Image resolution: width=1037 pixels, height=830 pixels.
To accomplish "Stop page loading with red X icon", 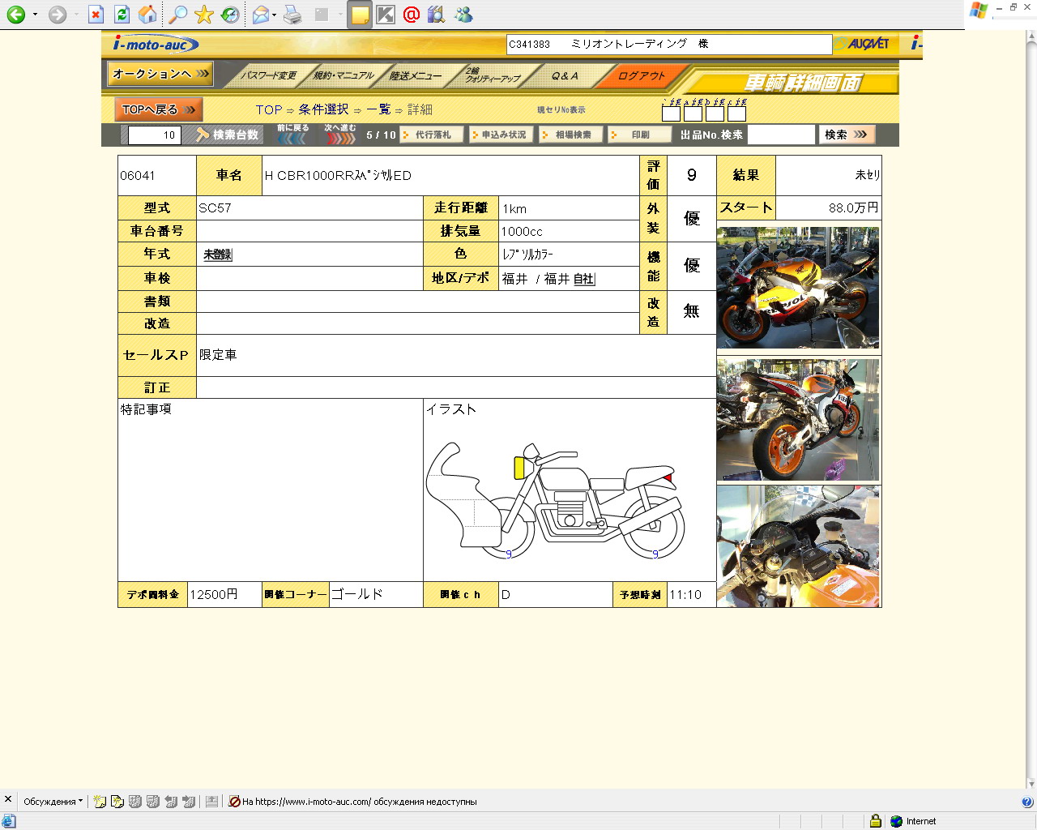I will (x=96, y=15).
